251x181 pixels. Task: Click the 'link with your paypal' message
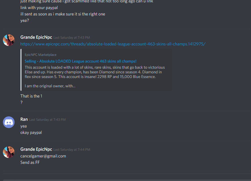point(39,8)
